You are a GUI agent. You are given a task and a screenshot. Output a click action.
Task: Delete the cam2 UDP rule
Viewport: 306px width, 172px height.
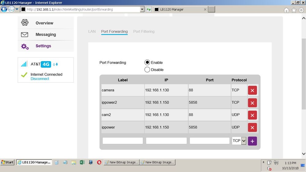coord(252,115)
